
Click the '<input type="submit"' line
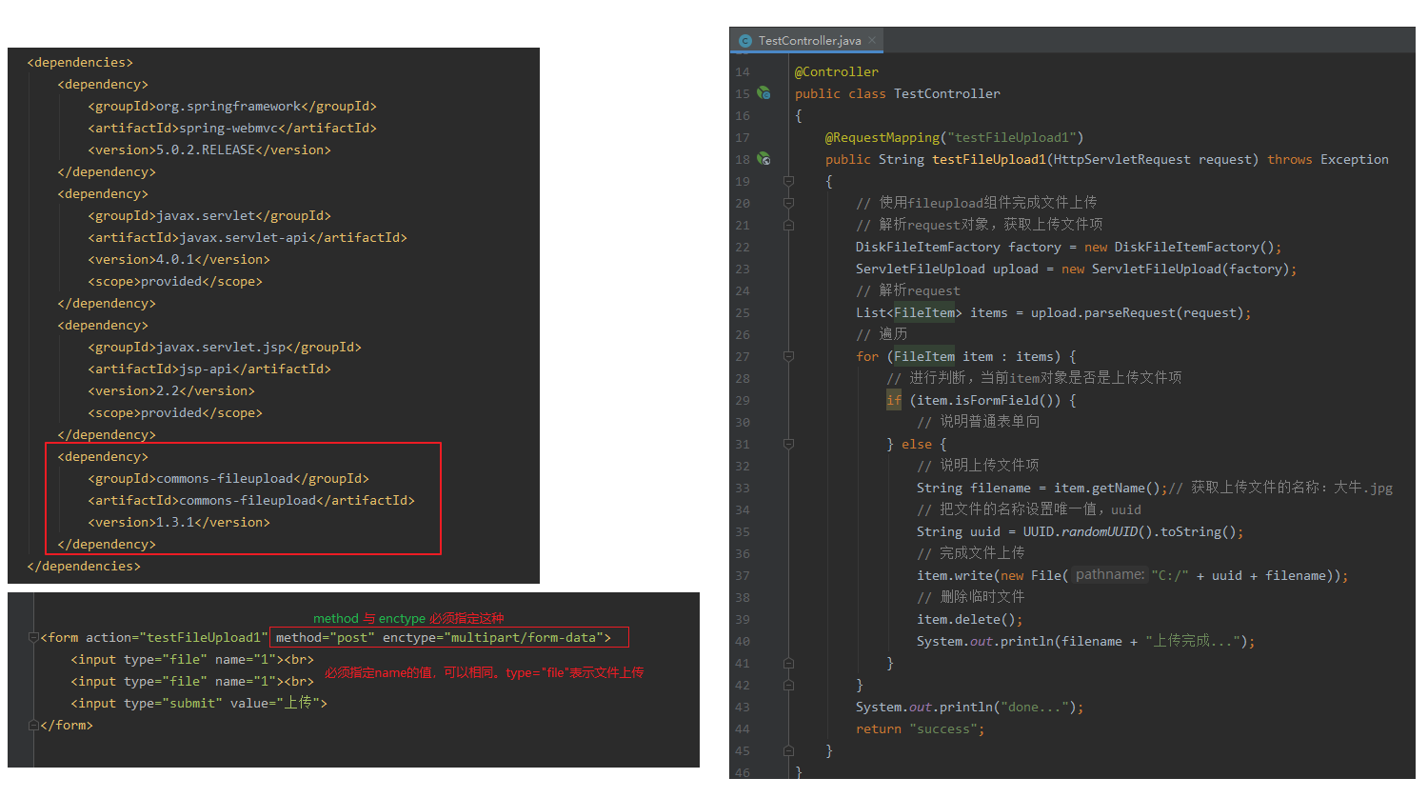(x=199, y=703)
